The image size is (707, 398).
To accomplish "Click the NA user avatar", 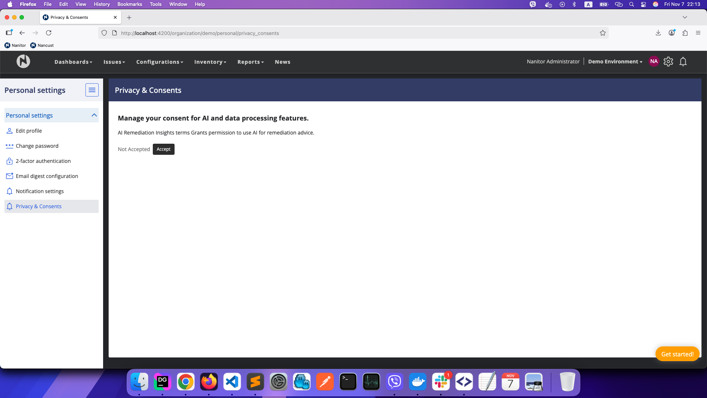I will pos(654,62).
